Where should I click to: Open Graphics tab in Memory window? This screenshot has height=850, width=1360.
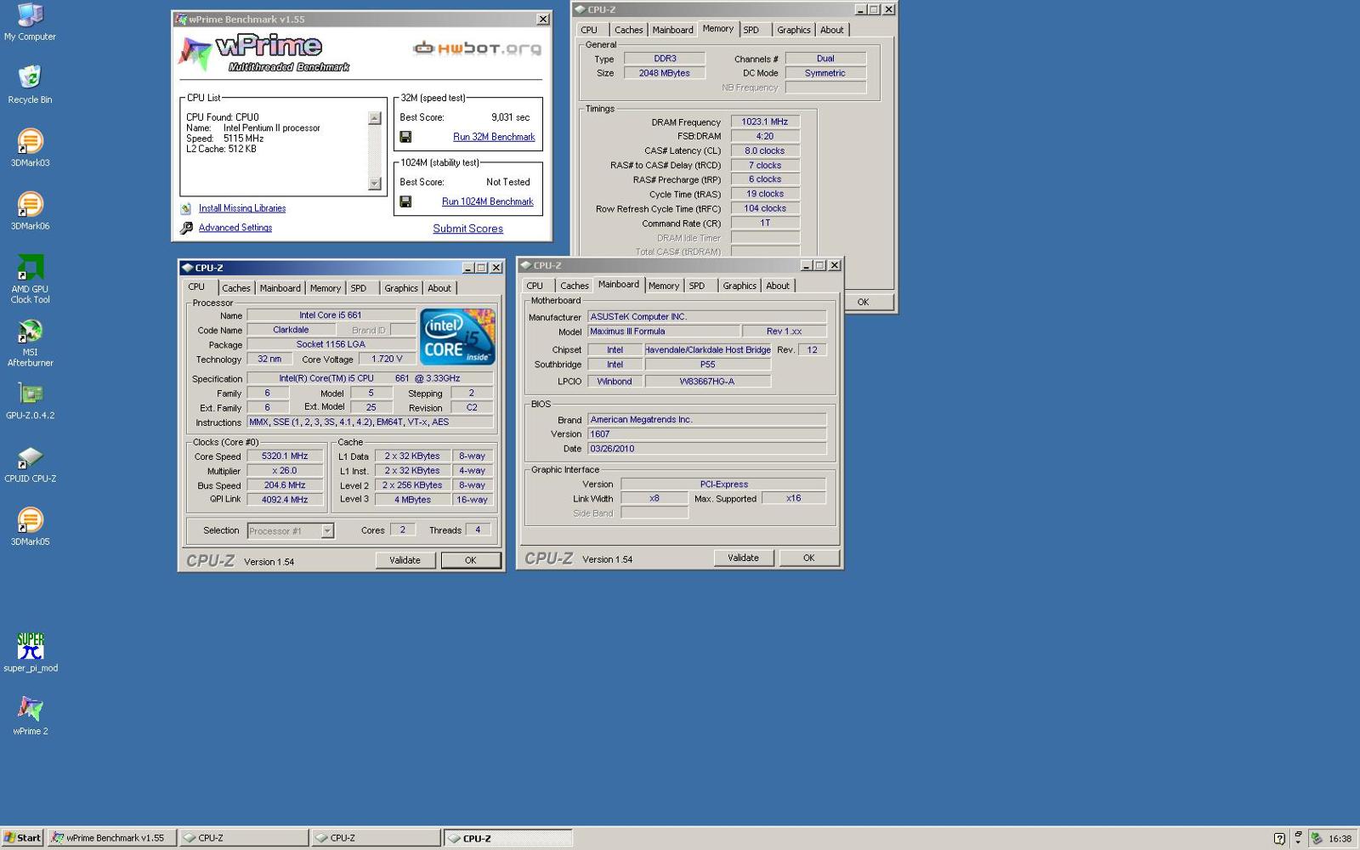[794, 30]
